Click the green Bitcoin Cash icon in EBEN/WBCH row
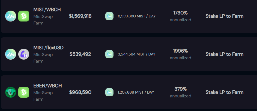The height and width of the screenshot is (111, 257). (24, 92)
